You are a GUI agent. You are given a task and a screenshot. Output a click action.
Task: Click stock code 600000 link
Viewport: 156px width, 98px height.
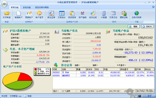click(x=56, y=76)
